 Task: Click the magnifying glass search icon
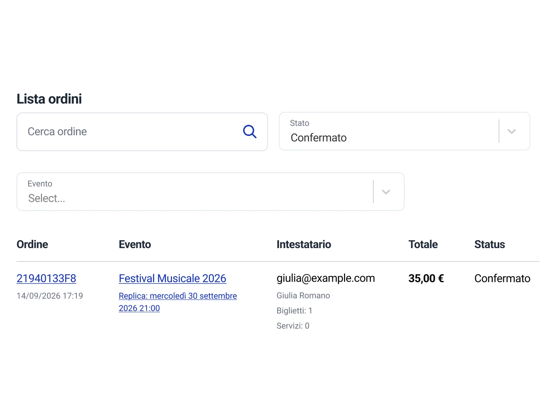(250, 132)
